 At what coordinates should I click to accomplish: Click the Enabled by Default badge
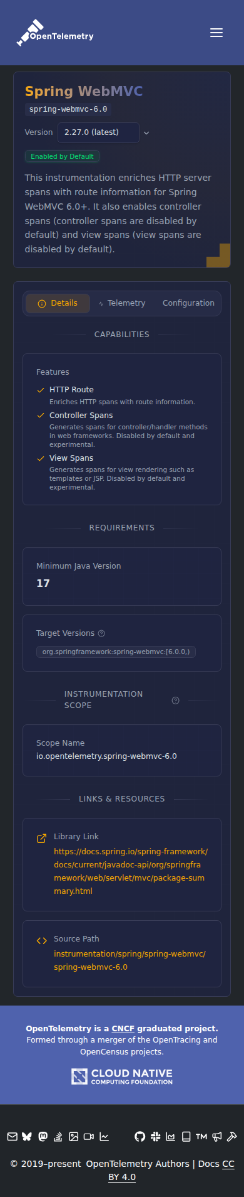(x=62, y=156)
